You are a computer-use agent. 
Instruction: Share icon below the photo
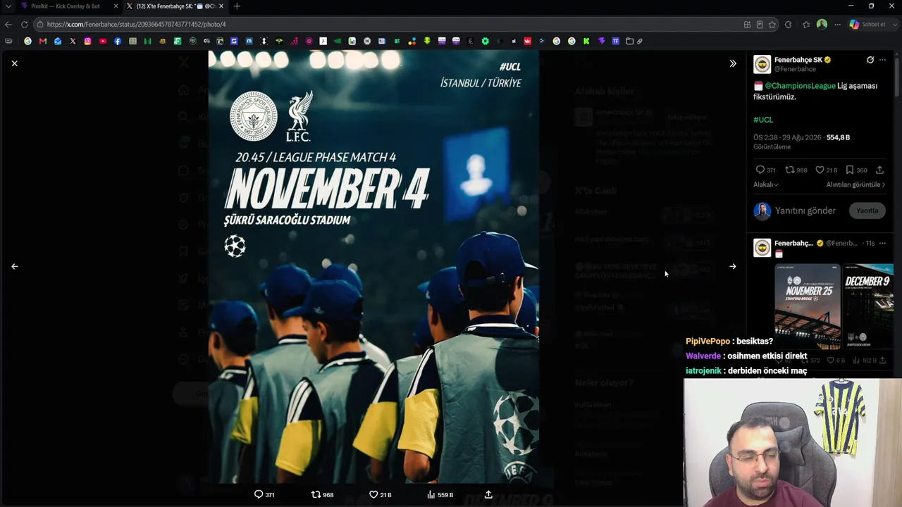488,494
